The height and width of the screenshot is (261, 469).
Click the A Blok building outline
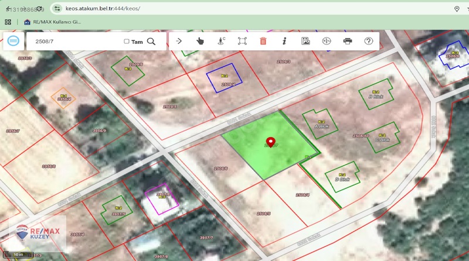320,123
